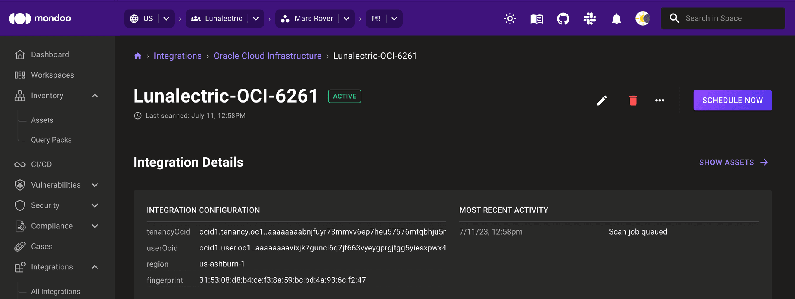Click the SHOW ASSETS arrow icon
This screenshot has width=795, height=299.
[x=764, y=162]
